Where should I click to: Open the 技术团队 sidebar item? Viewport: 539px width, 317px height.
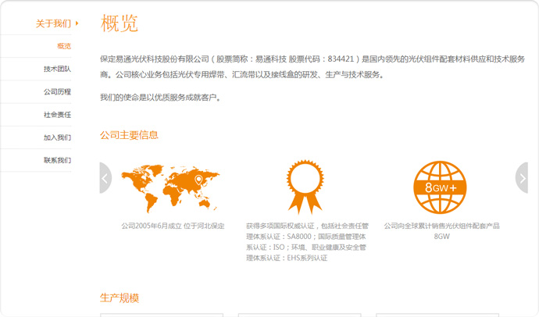pos(57,69)
